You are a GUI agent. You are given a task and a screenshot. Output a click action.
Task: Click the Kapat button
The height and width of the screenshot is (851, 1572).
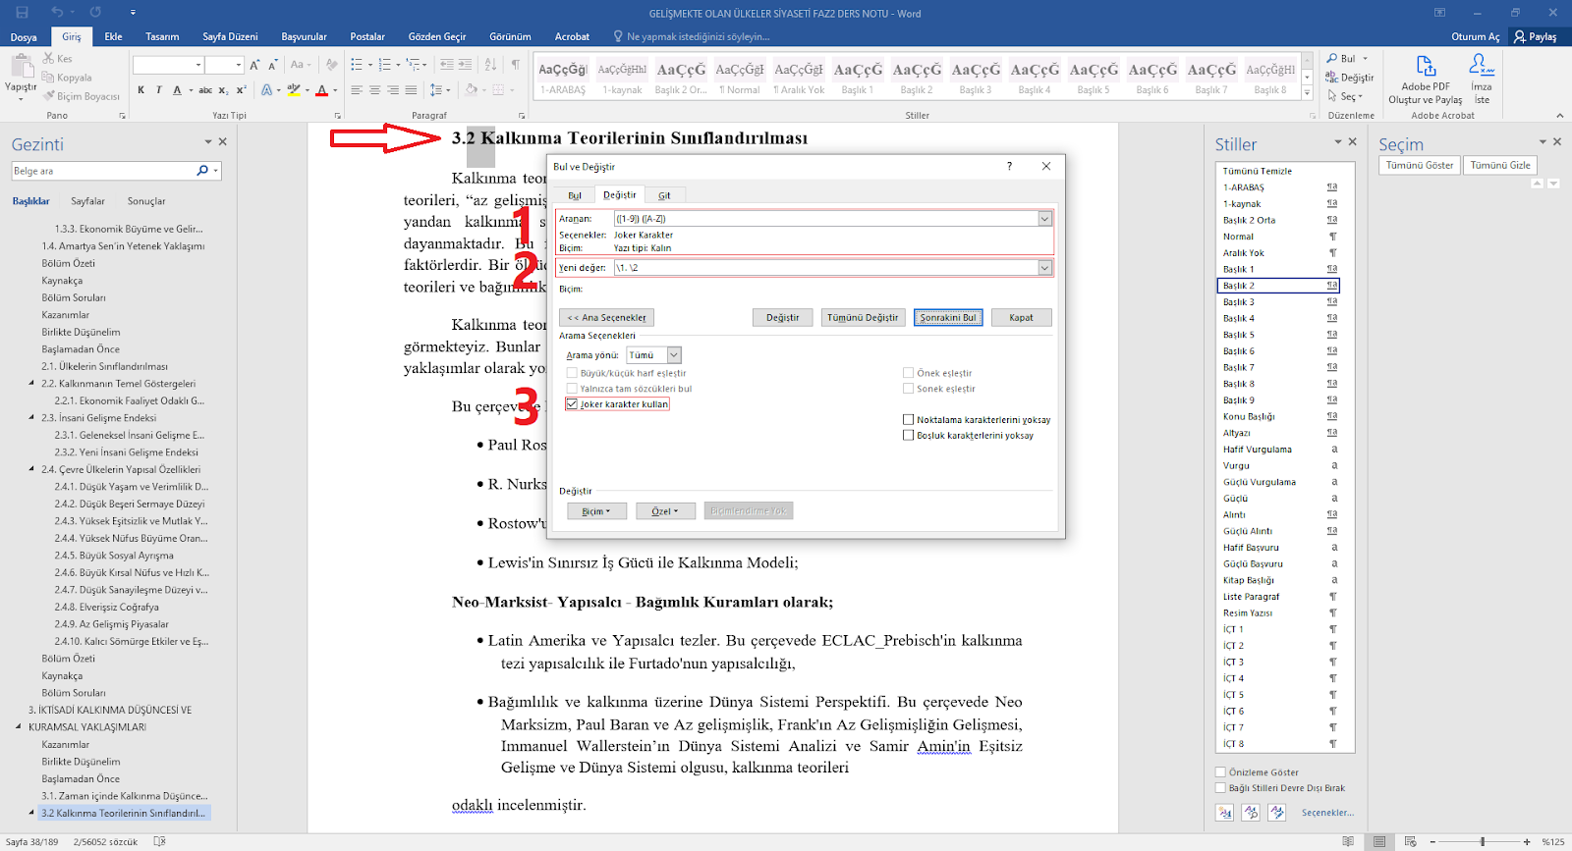[x=1022, y=318]
